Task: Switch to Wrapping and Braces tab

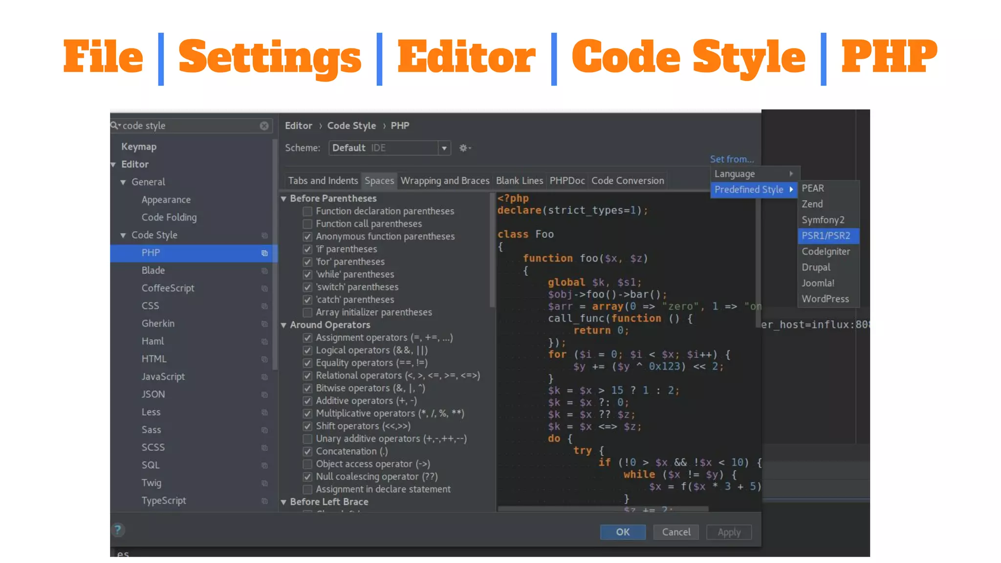Action: click(x=445, y=181)
